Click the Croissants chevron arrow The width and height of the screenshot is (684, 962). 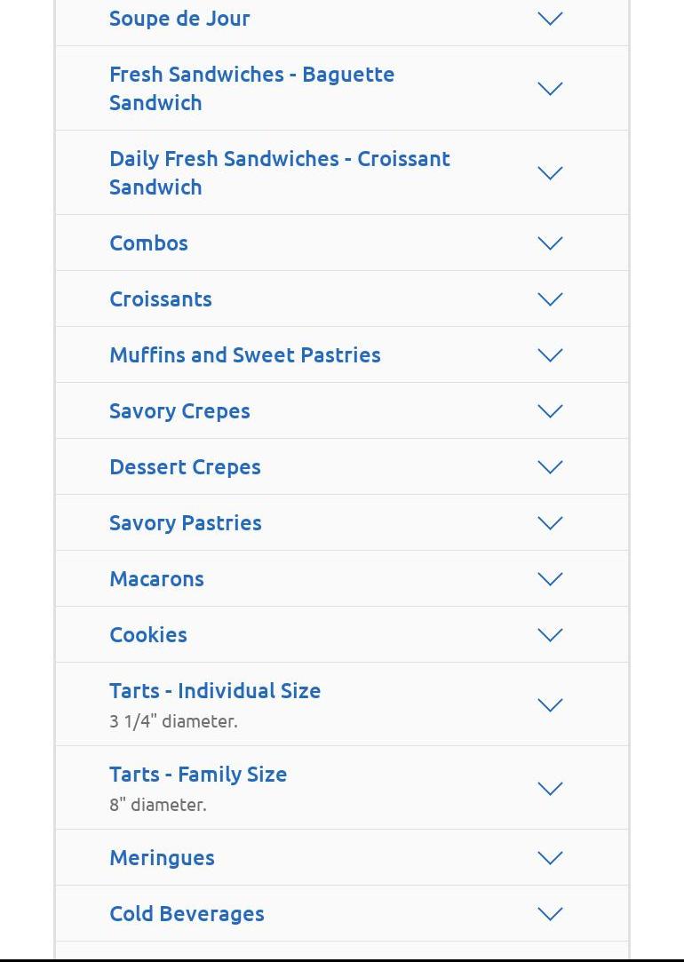tap(551, 299)
